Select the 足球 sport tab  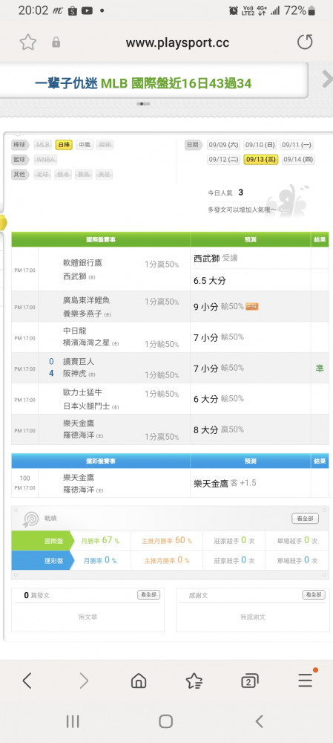[44, 175]
